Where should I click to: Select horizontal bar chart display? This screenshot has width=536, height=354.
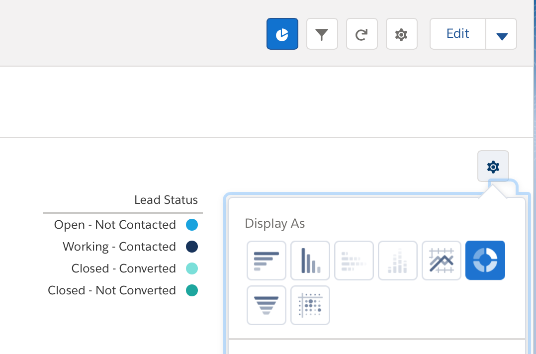click(267, 261)
